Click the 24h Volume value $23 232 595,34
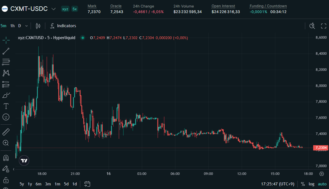This screenshot has height=189, width=329. tap(188, 12)
